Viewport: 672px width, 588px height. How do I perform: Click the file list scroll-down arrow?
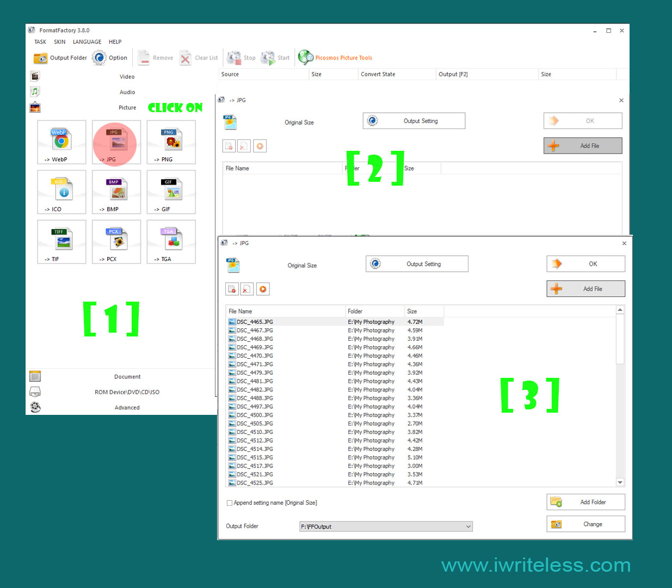click(620, 482)
